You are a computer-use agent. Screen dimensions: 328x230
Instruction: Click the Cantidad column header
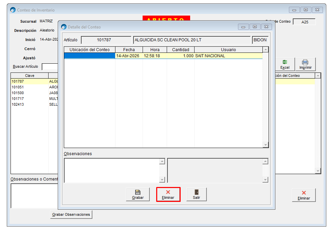coord(180,50)
